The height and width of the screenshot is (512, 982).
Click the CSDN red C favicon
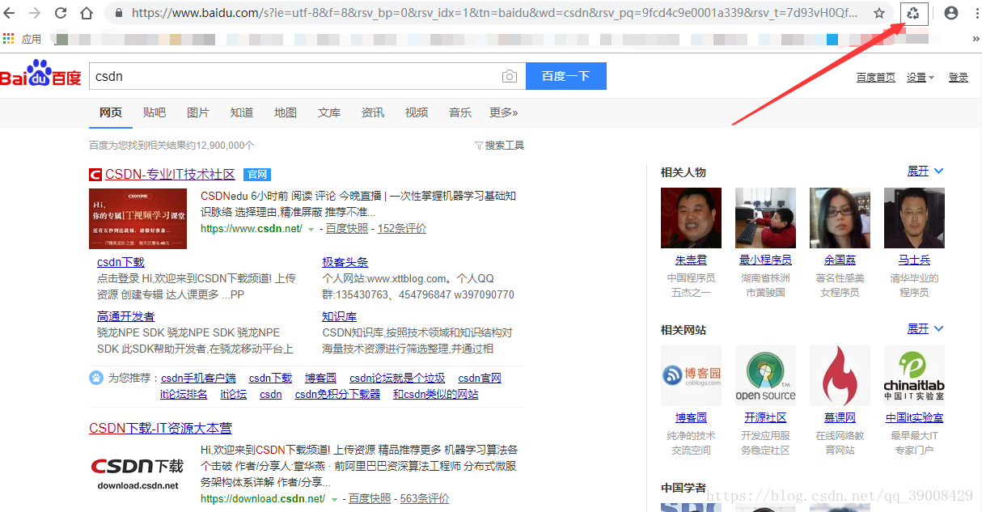[95, 175]
